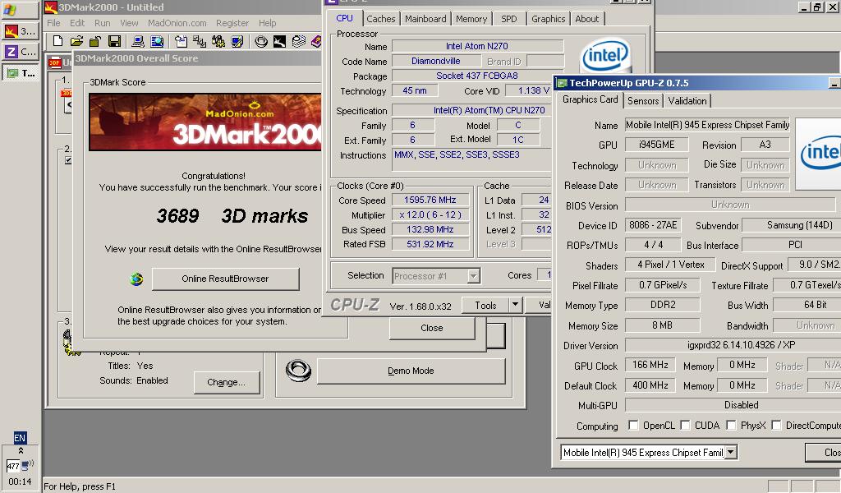This screenshot has width=841, height=493.
Task: Click the Core Speed value 1595.76 MHz
Action: 430,200
